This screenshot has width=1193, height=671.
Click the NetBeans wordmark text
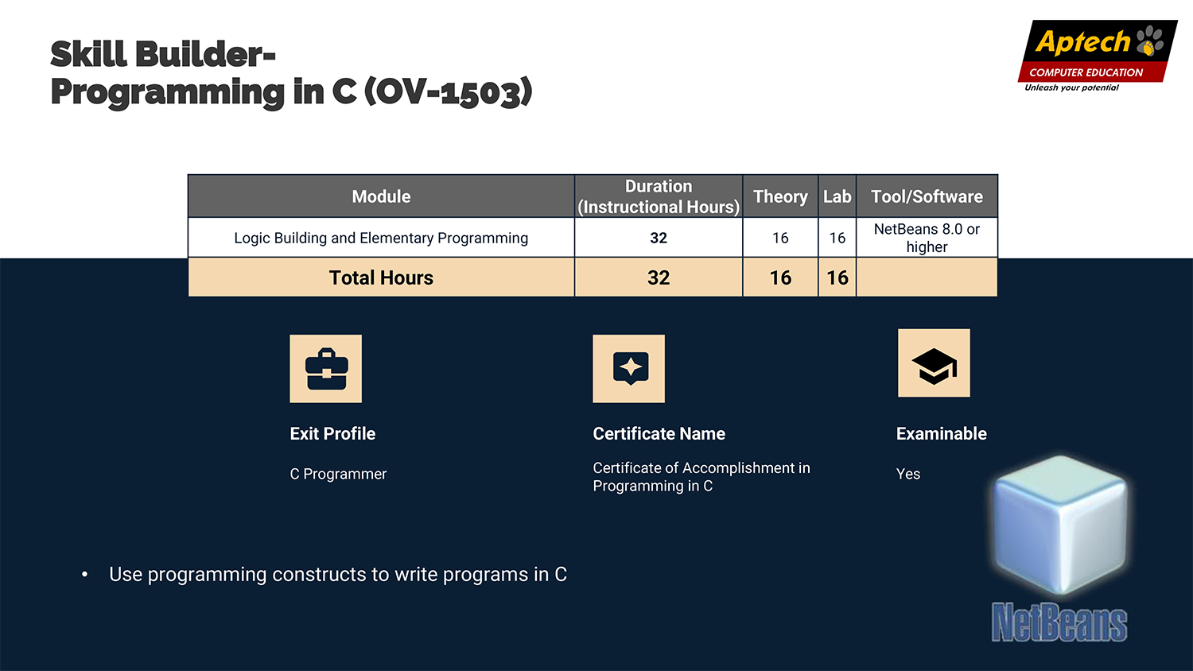1059,623
